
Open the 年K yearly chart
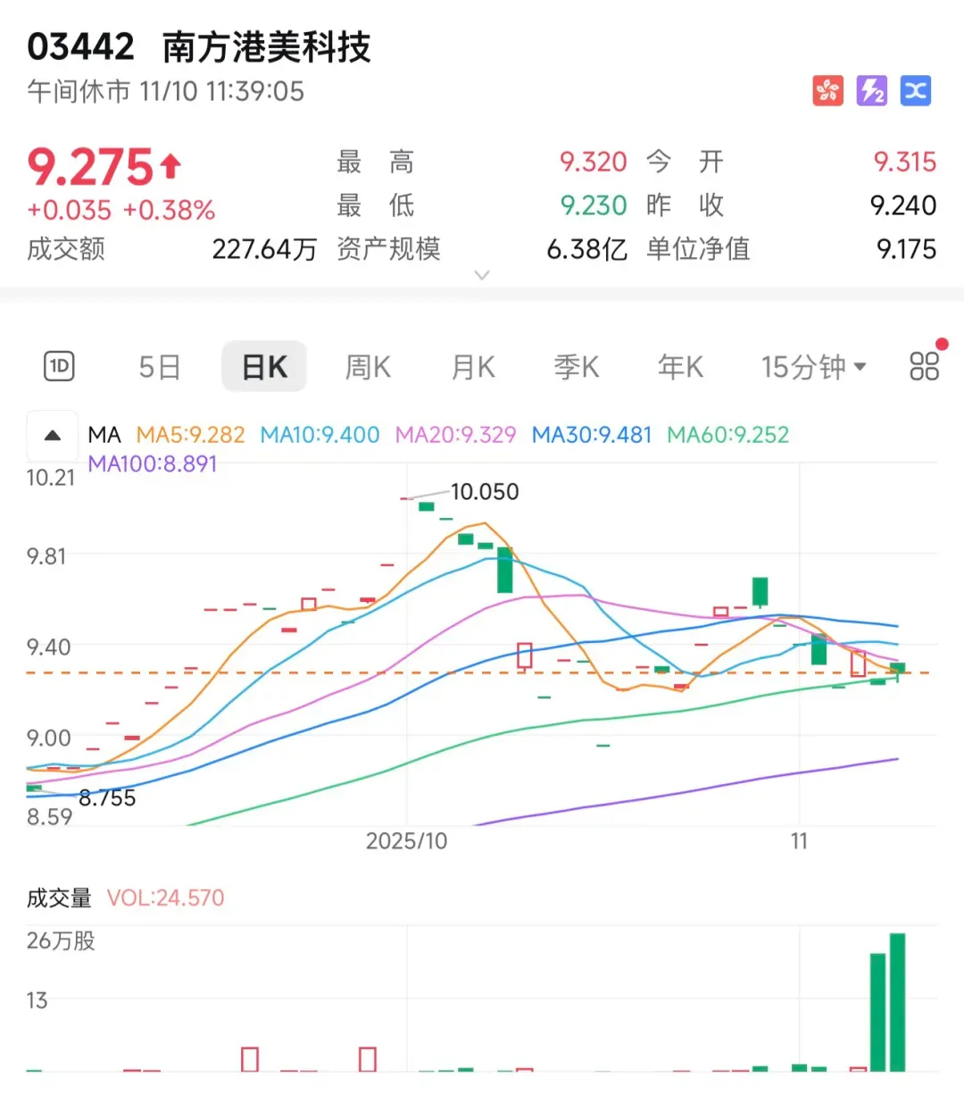pyautogui.click(x=680, y=366)
